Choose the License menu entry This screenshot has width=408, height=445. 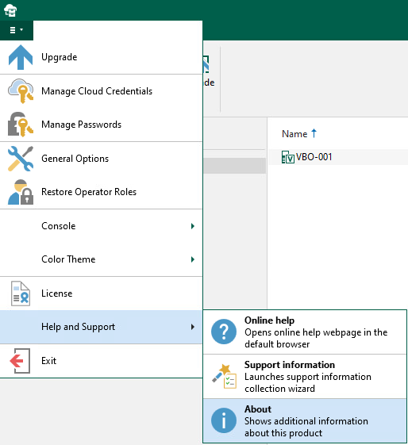[x=101, y=293]
